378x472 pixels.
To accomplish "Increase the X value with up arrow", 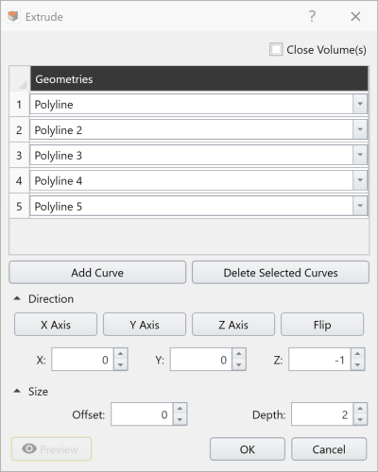I will [x=120, y=354].
